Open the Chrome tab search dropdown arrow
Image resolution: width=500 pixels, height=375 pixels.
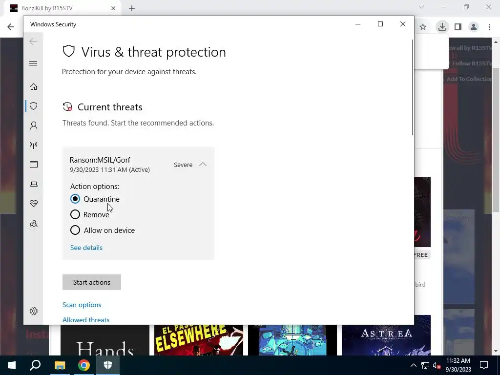(x=421, y=7)
